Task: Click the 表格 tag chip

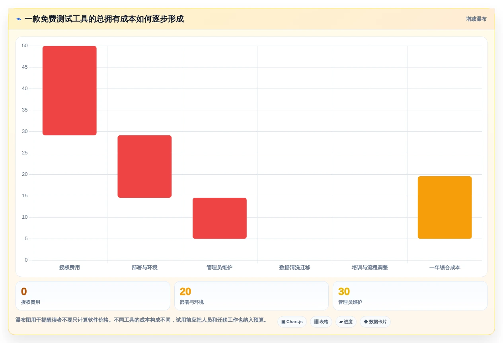Action: pos(321,322)
